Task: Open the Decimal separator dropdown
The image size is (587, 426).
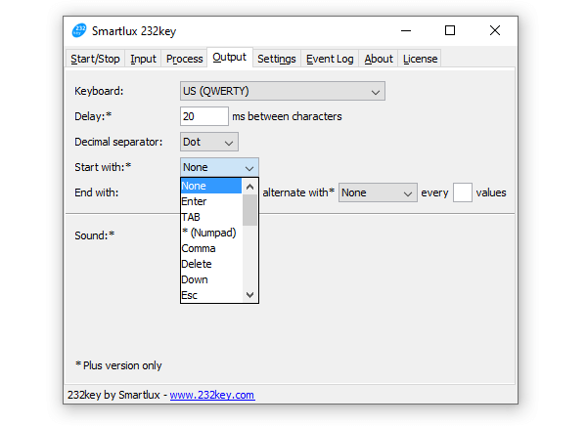Action: pyautogui.click(x=209, y=143)
